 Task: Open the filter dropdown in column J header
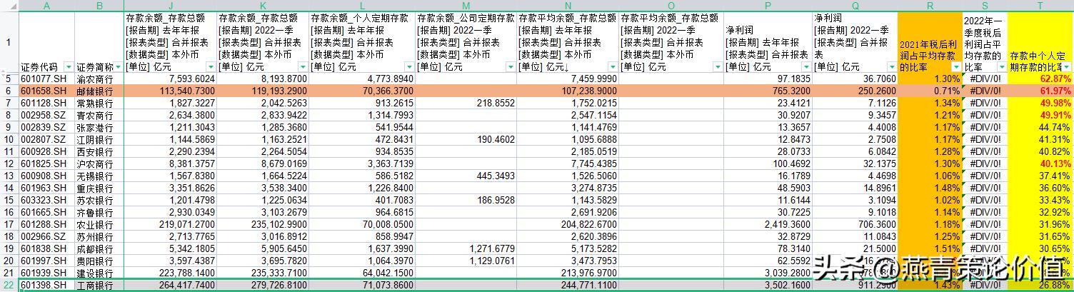click(x=210, y=66)
